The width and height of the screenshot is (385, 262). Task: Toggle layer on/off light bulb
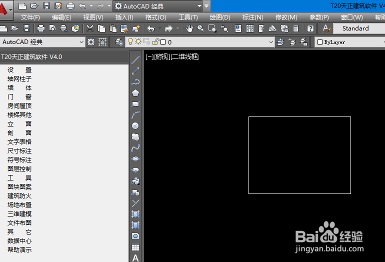click(x=130, y=41)
